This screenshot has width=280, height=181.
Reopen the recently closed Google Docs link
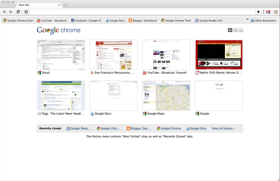[x=196, y=128]
